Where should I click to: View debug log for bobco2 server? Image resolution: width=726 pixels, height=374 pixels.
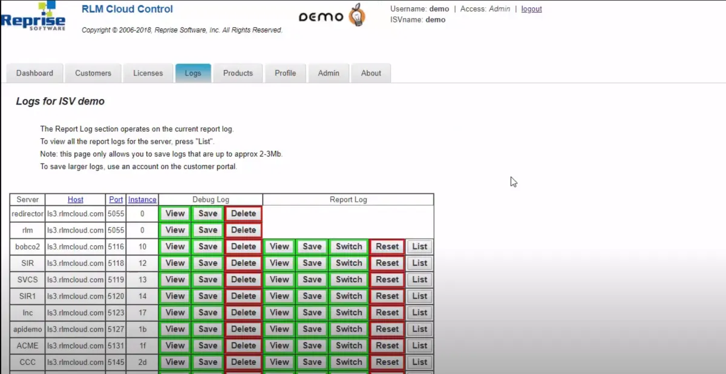(x=175, y=247)
